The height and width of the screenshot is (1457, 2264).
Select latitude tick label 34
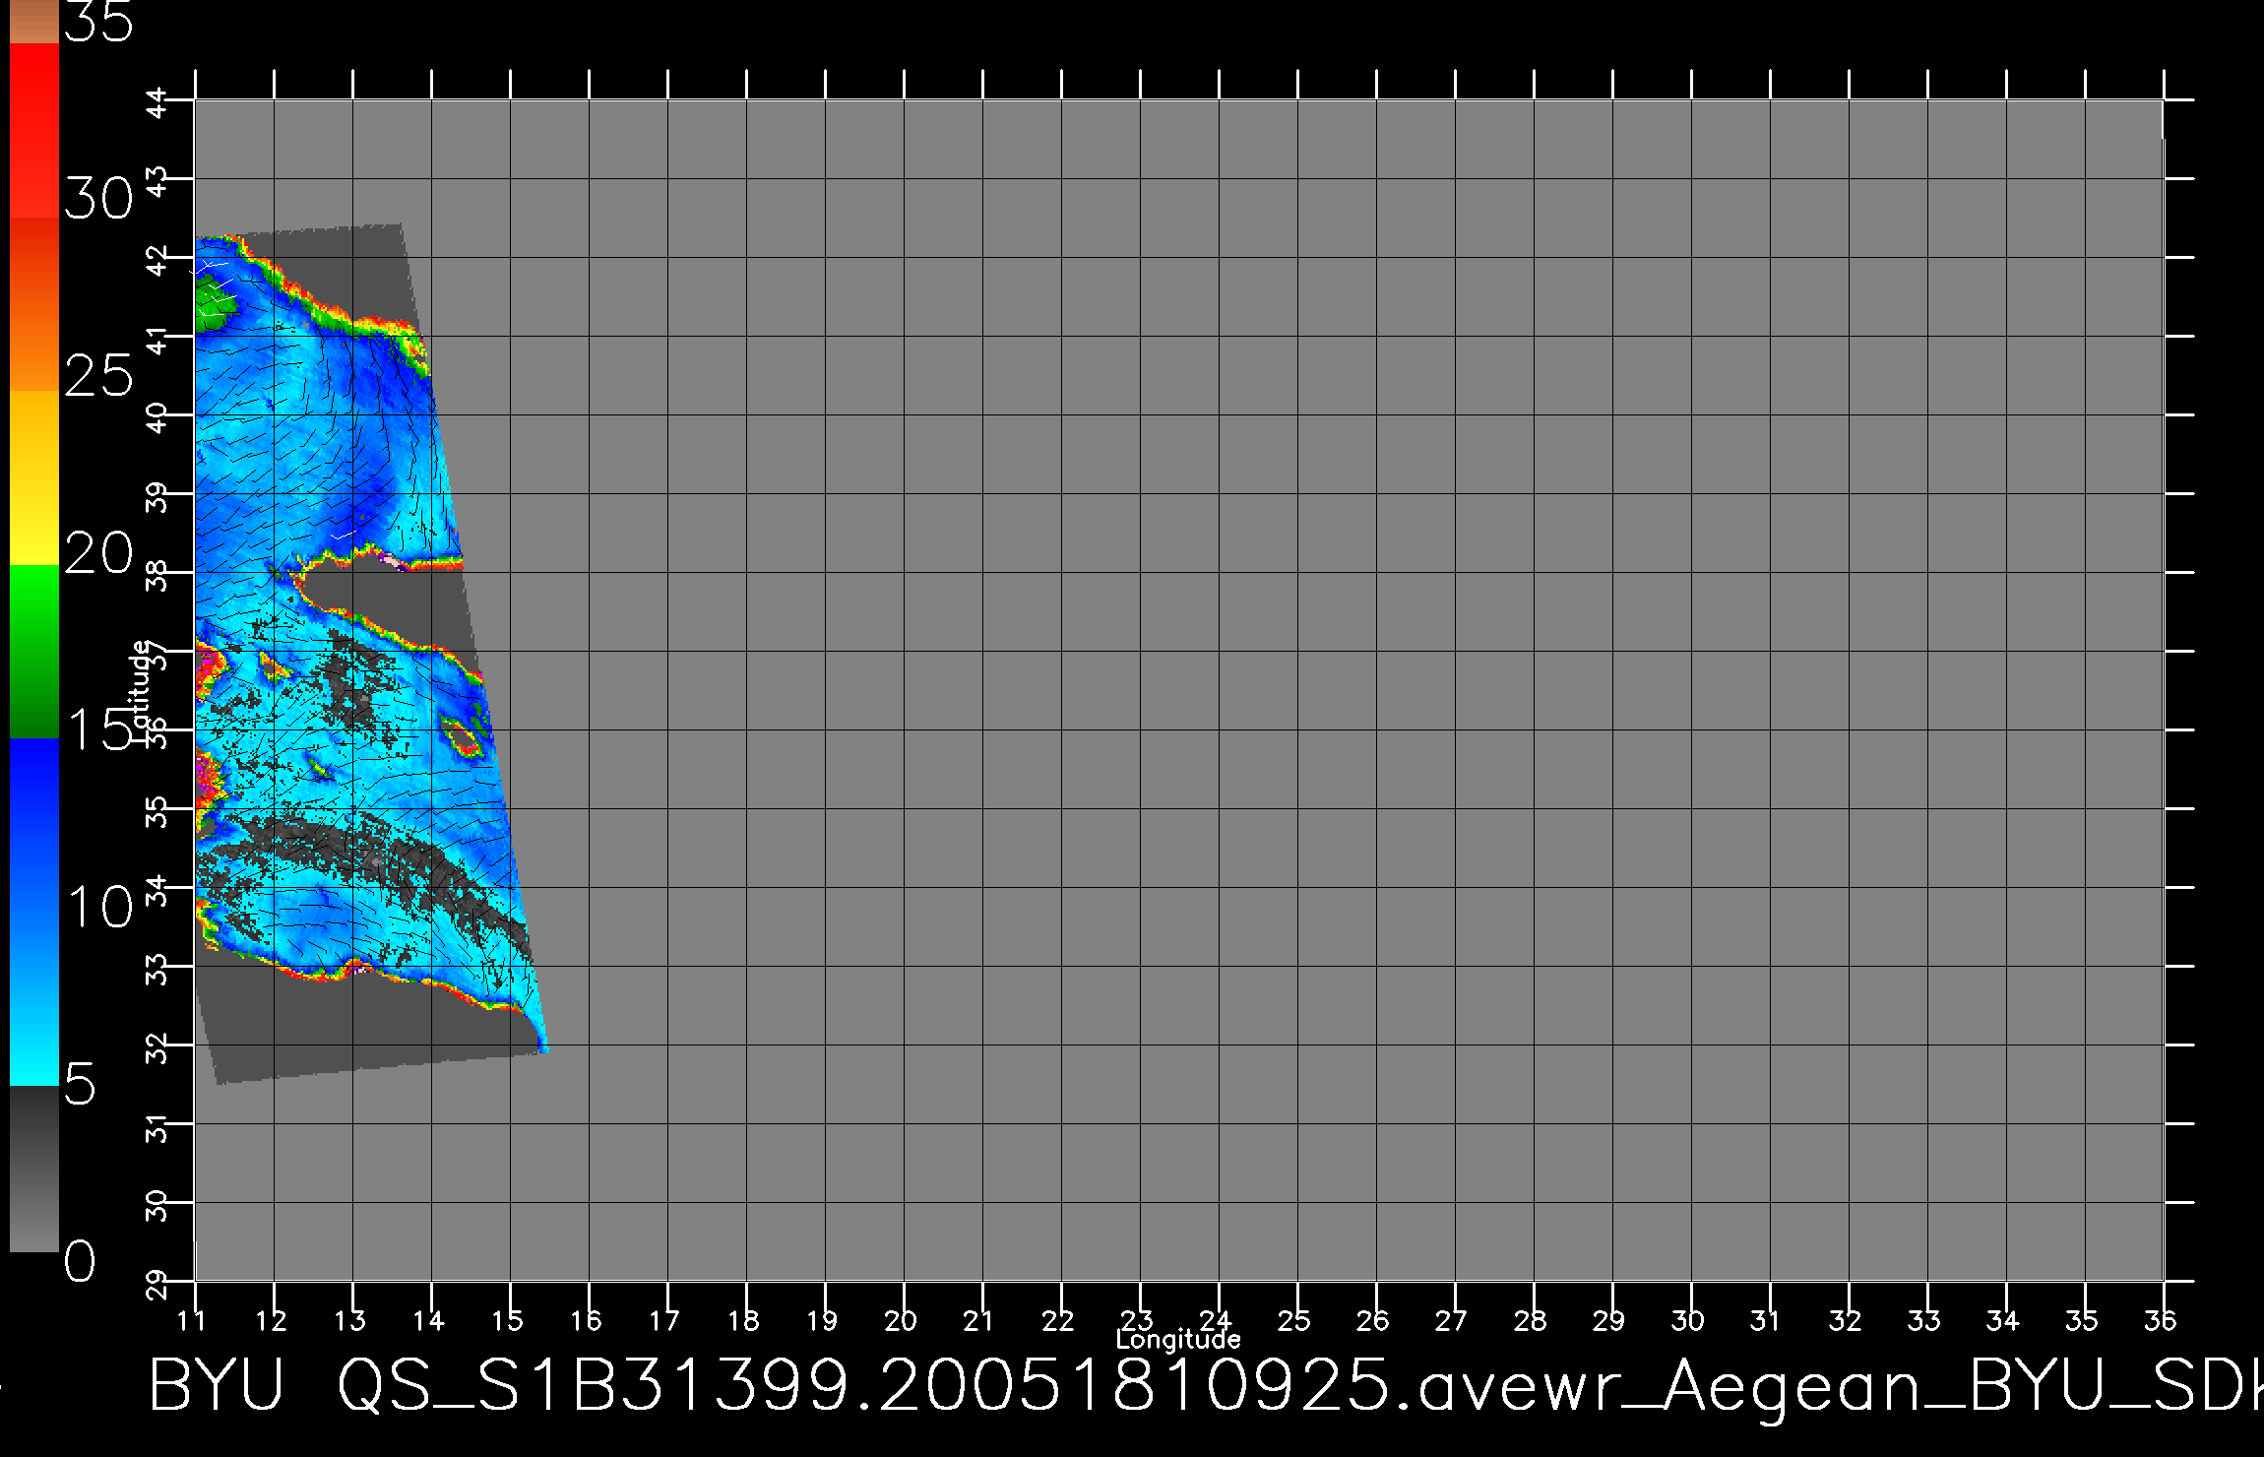tap(157, 891)
